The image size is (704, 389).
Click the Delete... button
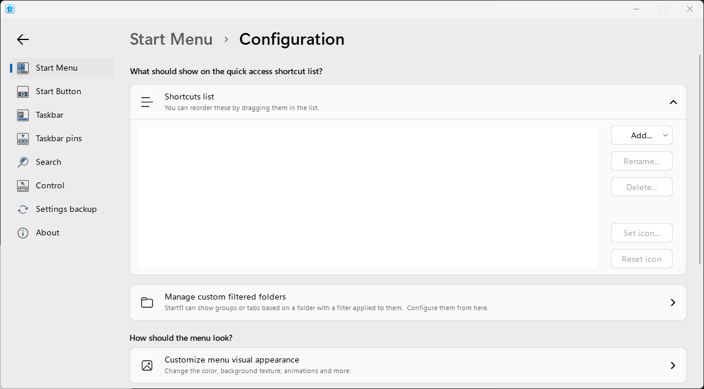tap(642, 187)
